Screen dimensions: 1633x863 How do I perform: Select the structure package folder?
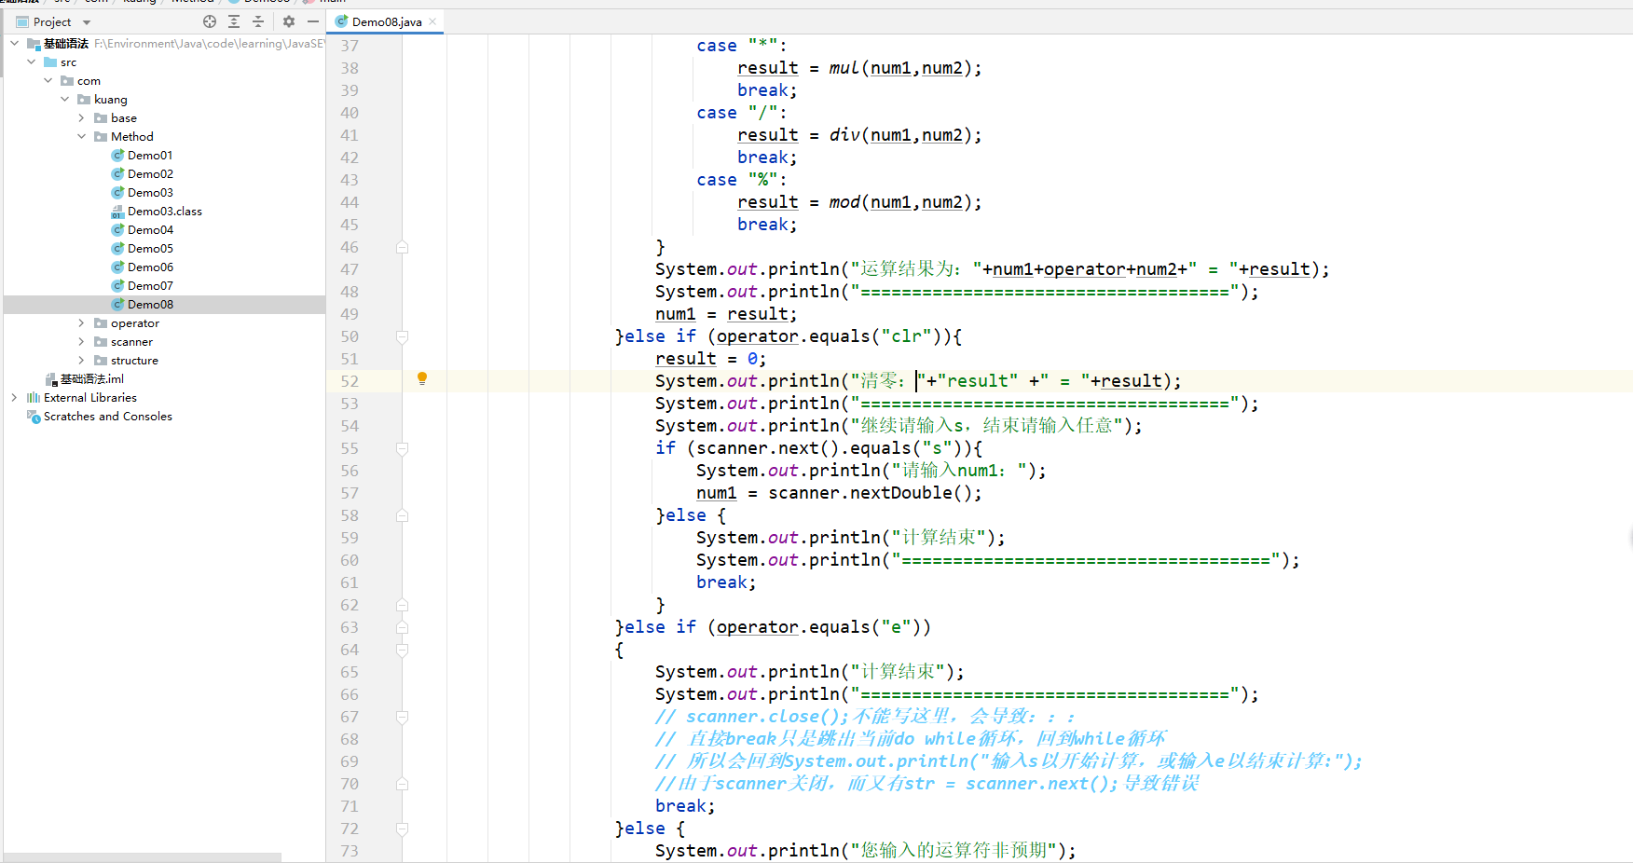tap(134, 361)
